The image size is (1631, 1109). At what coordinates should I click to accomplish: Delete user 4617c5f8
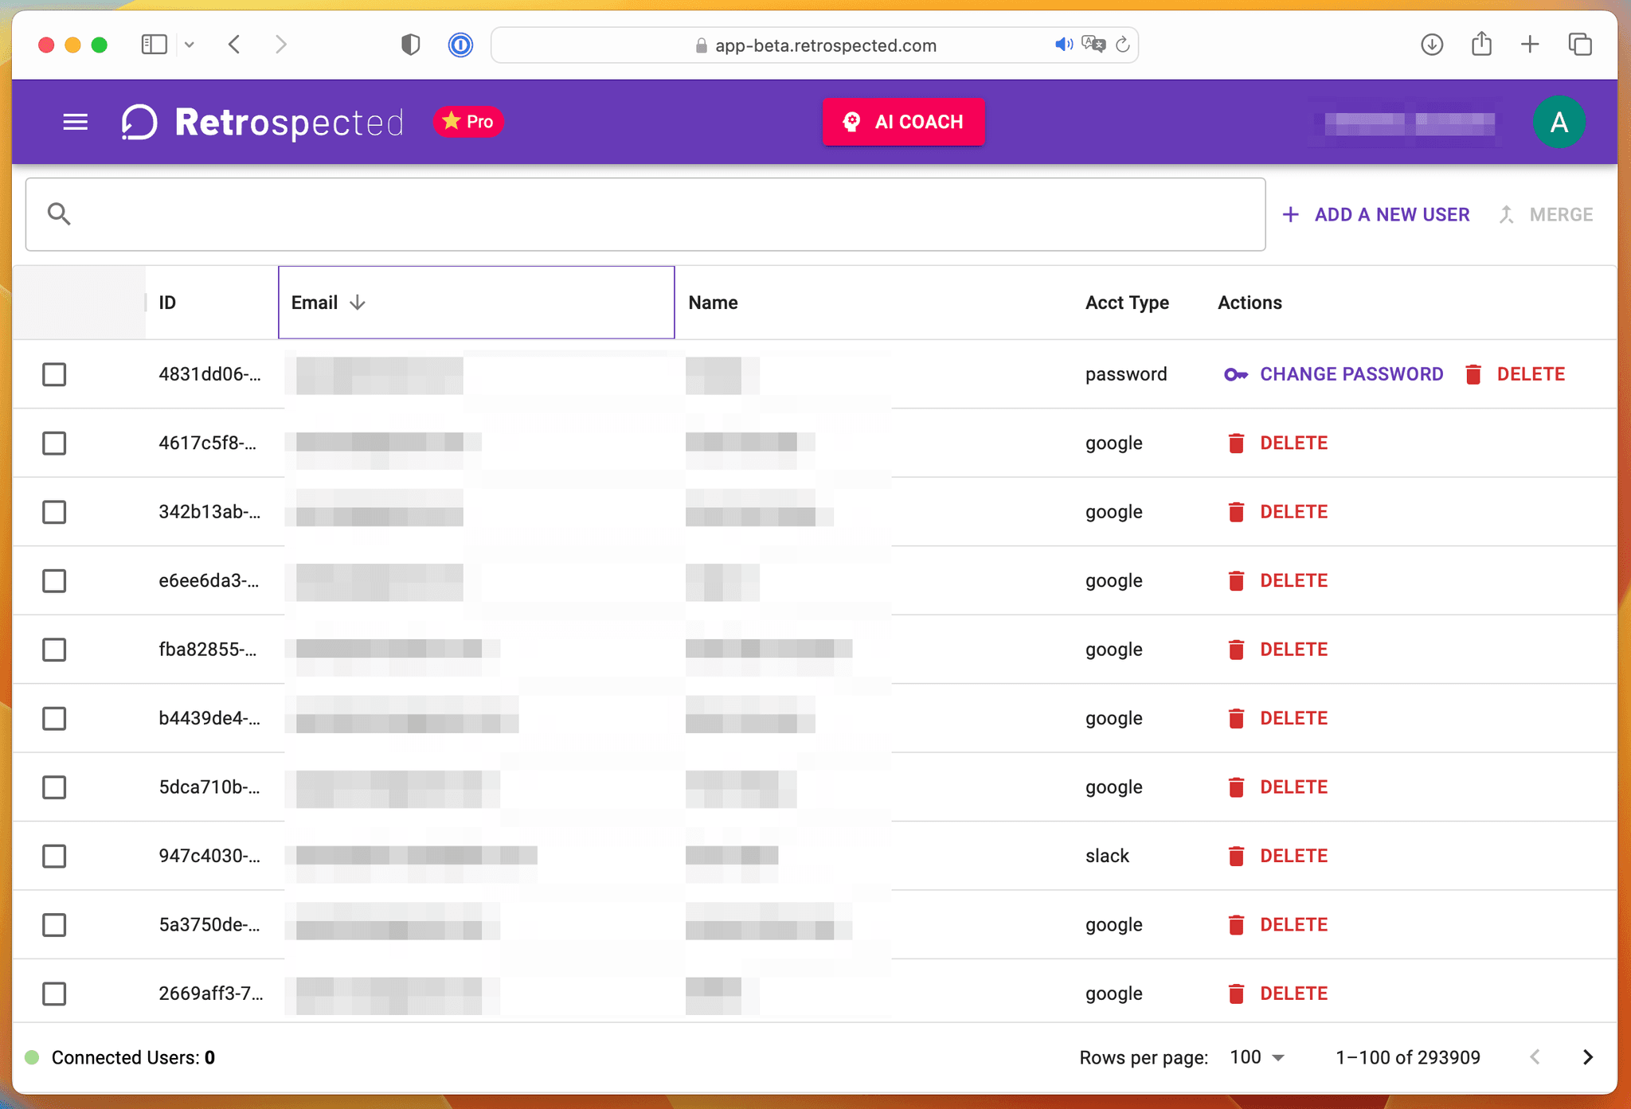click(1277, 443)
